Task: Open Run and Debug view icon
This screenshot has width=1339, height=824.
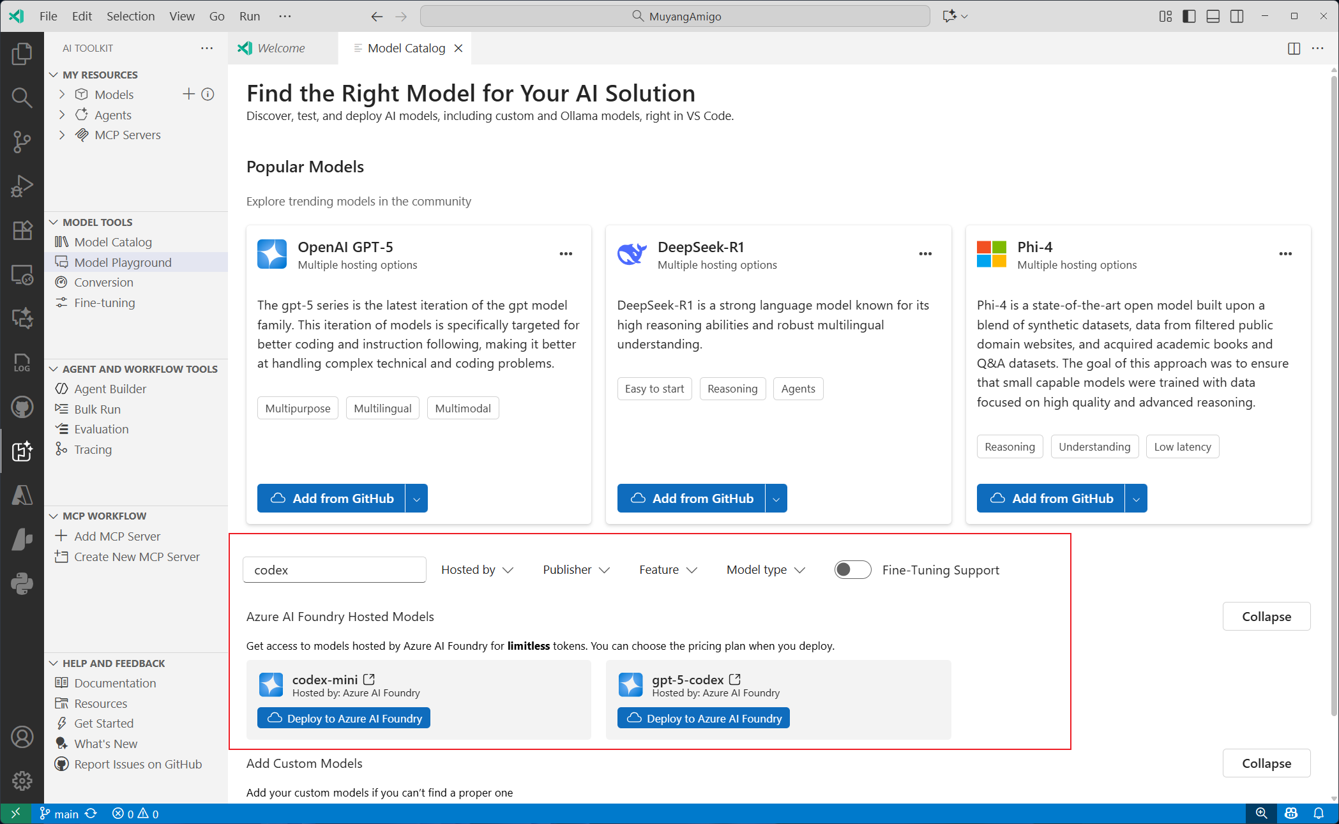Action: pos(22,186)
